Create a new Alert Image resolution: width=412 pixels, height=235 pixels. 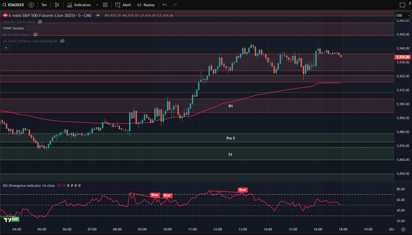[x=123, y=5]
